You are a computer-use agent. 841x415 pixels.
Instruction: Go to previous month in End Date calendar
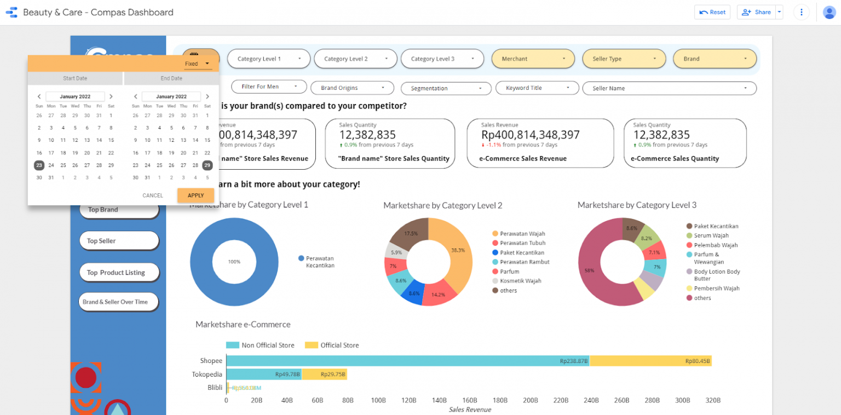click(x=135, y=96)
